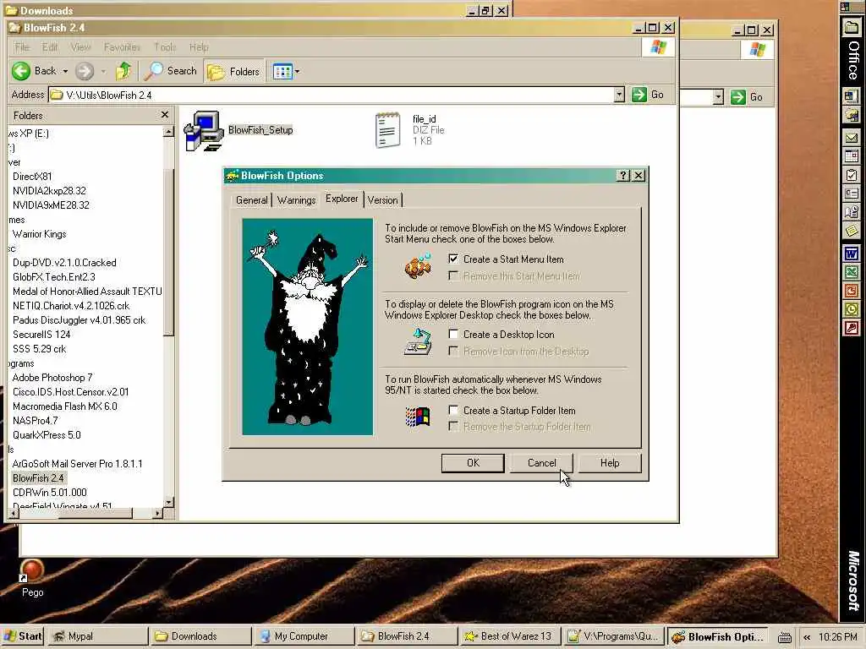
Task: Show hidden taskbar tray icons chevron
Action: click(x=807, y=637)
